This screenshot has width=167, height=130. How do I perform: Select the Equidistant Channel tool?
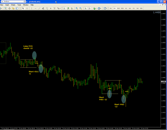[x=43, y=8]
